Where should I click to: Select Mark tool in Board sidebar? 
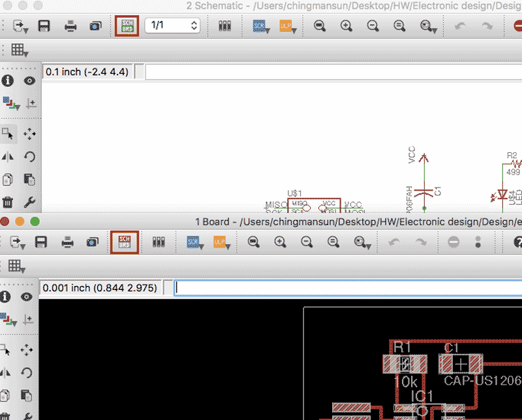tap(29, 319)
